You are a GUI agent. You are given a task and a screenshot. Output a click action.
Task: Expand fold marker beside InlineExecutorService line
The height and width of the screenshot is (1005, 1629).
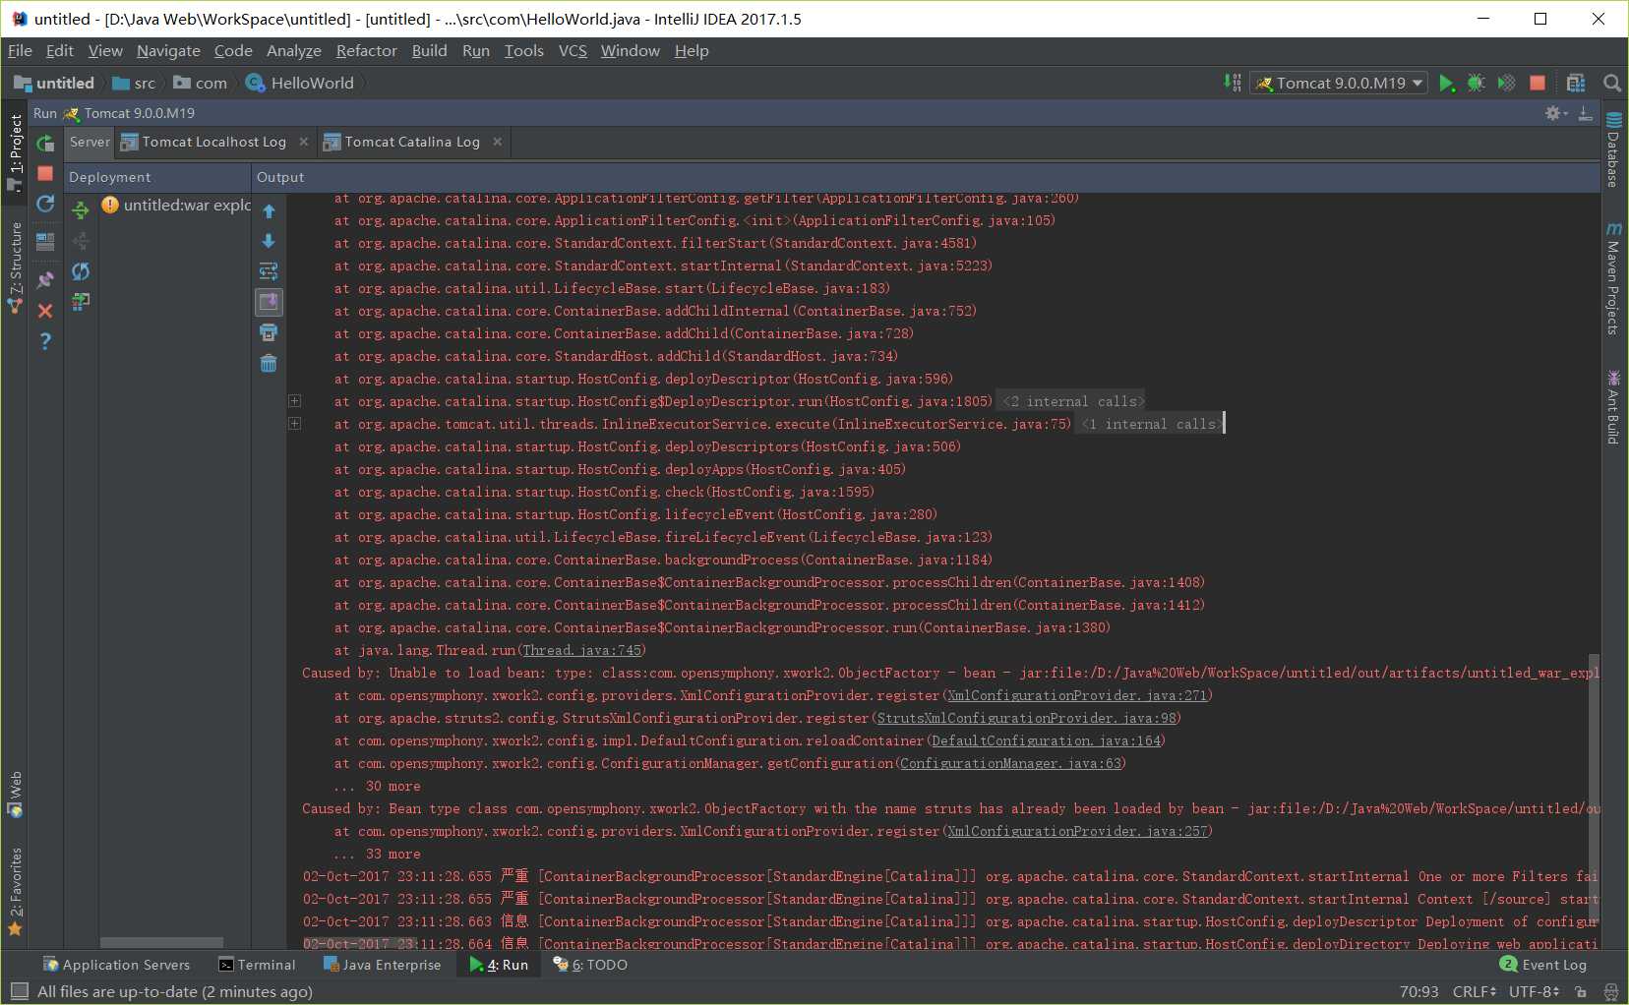click(x=294, y=424)
